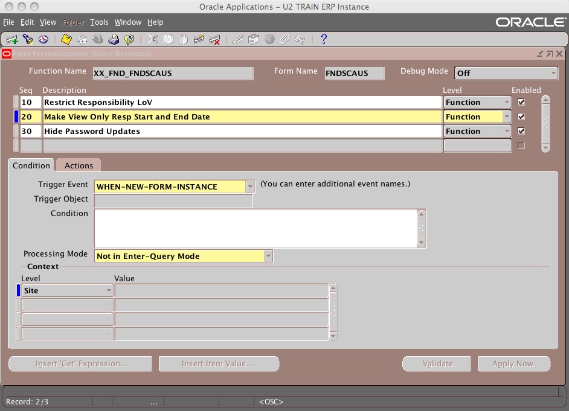
Task: Click the Find flashlight icon
Action: pyautogui.click(x=28, y=39)
